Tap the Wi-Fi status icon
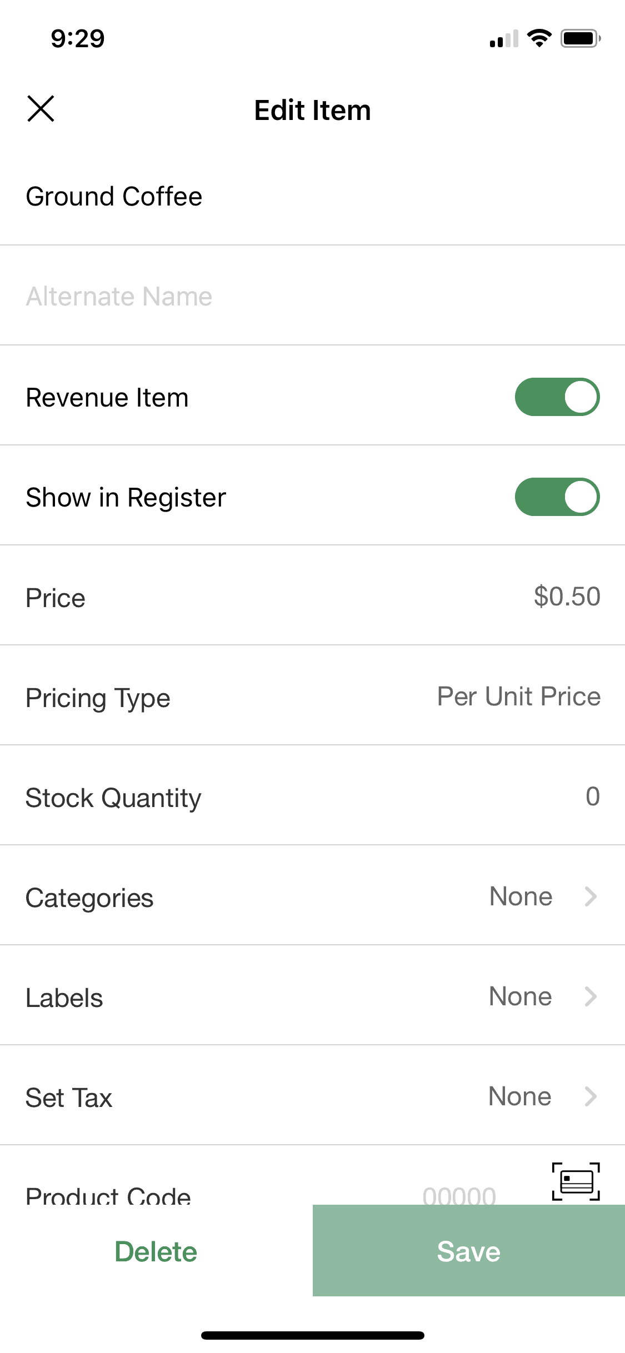 coord(539,38)
